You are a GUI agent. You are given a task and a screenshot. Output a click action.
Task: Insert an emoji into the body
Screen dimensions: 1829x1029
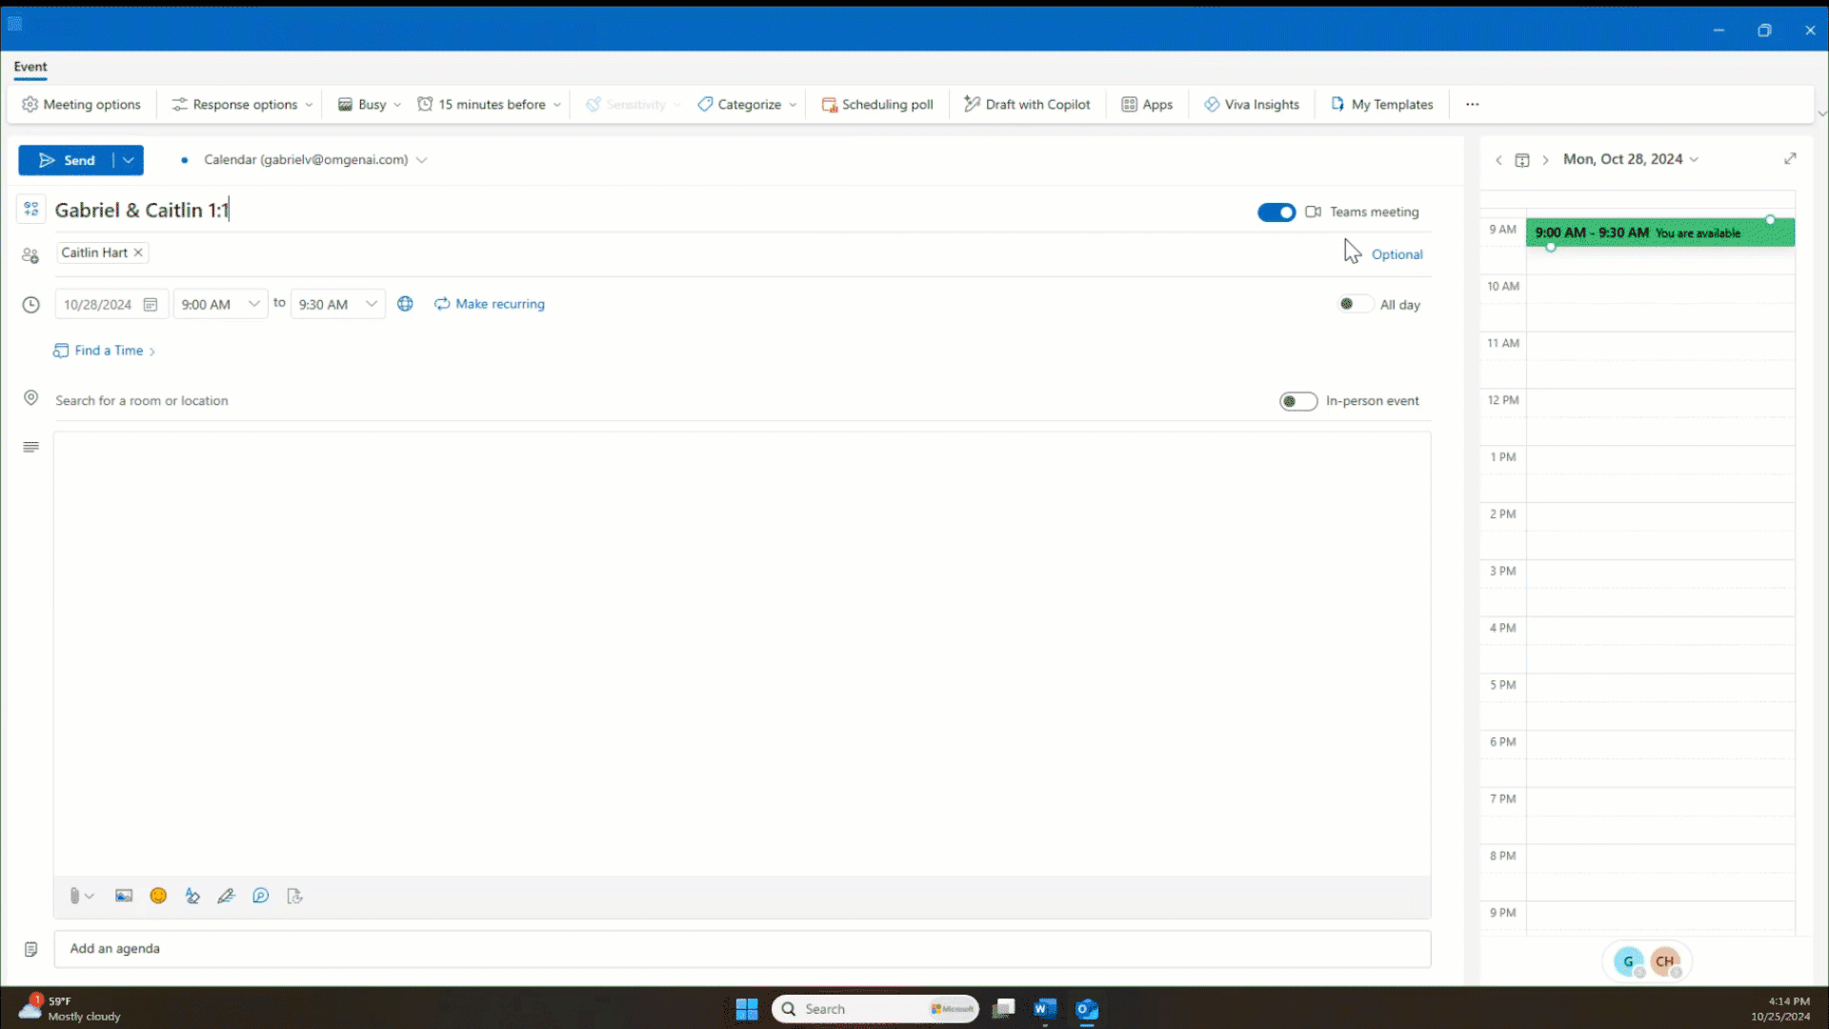click(x=158, y=896)
